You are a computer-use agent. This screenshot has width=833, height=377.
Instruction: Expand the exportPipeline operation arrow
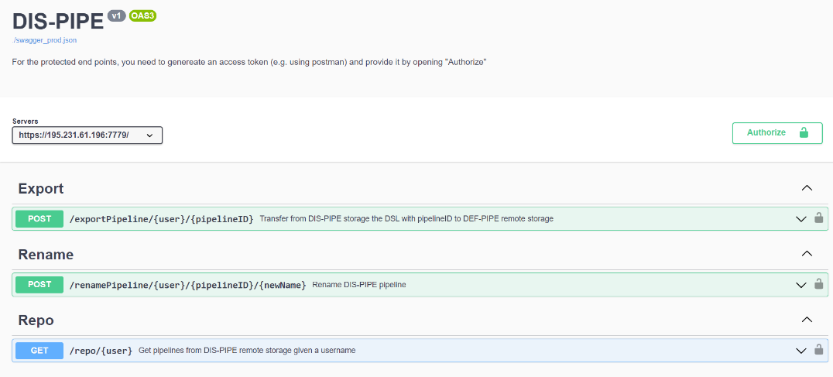(801, 219)
